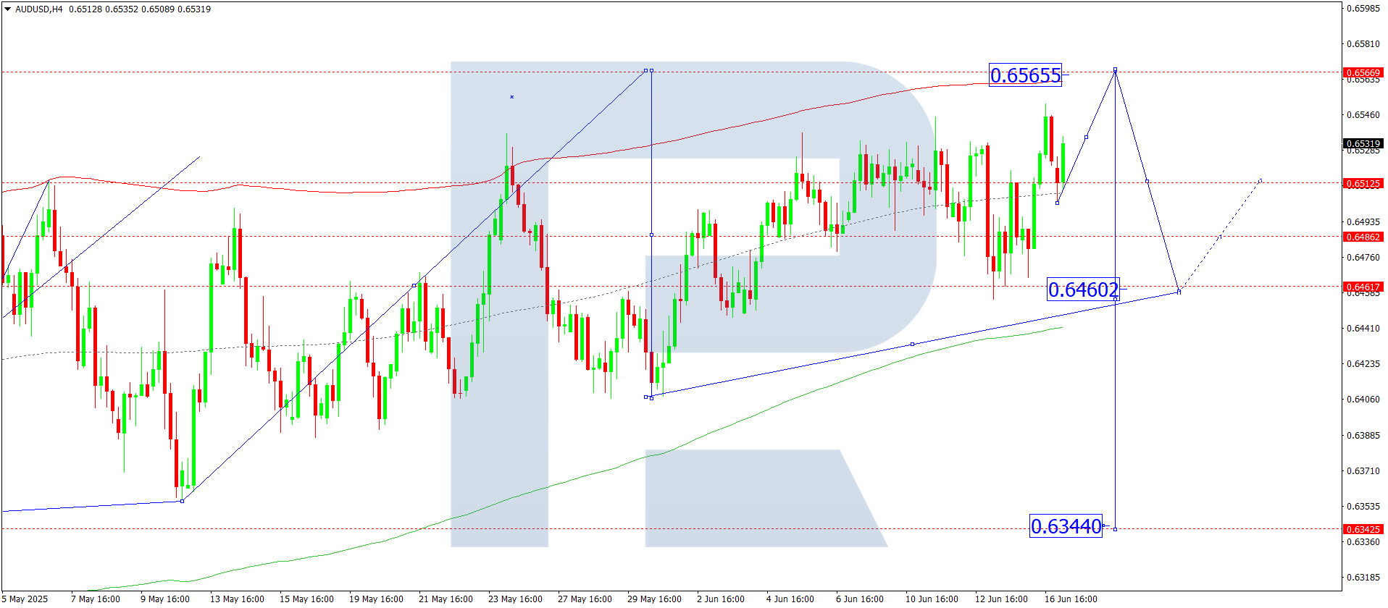Select the 0.64602 price label box

coord(1084,290)
